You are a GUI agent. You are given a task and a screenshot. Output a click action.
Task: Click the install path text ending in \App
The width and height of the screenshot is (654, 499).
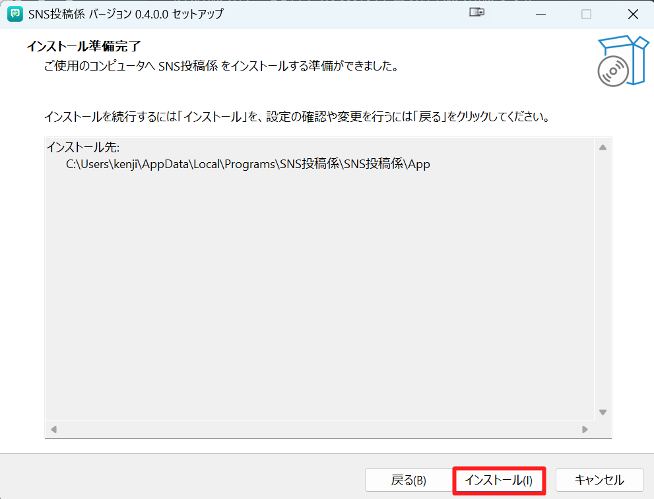pos(247,164)
